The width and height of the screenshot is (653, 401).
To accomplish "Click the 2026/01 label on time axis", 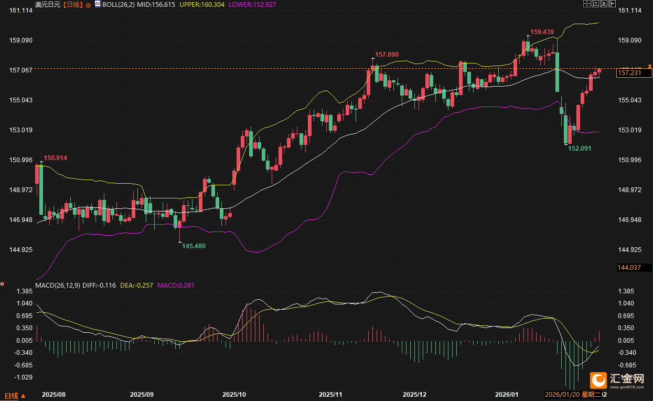I will click(507, 394).
